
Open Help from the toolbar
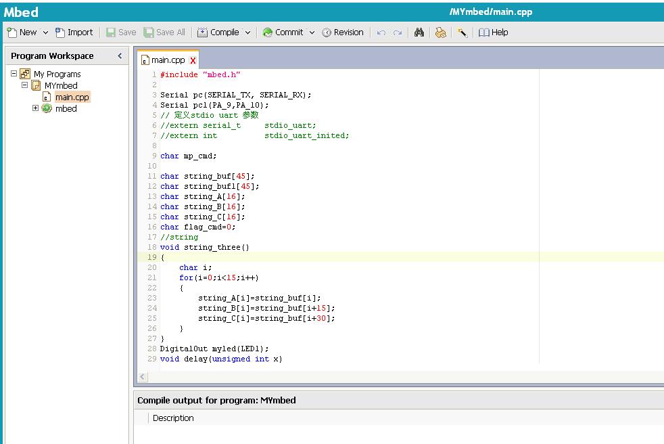pos(494,32)
